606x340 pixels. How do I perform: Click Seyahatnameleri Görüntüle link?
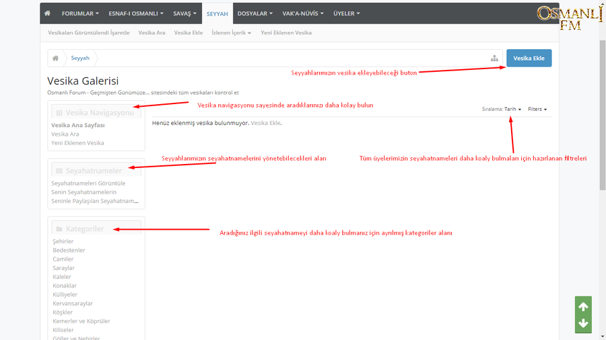pyautogui.click(x=88, y=183)
